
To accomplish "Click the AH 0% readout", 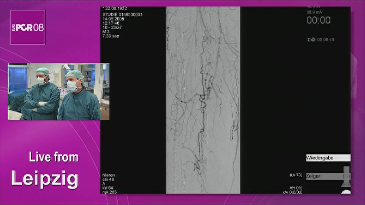I will click(296, 188).
